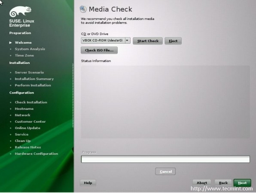Viewport: 256px width, 193px height.
Task: Click the Preparation section heading
Action: (20, 33)
